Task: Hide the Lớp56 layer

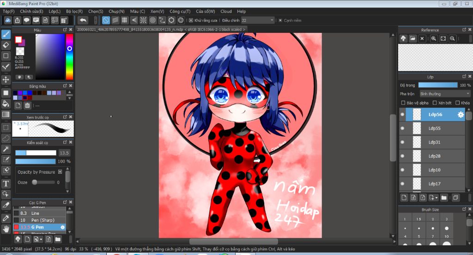Action: (402, 115)
